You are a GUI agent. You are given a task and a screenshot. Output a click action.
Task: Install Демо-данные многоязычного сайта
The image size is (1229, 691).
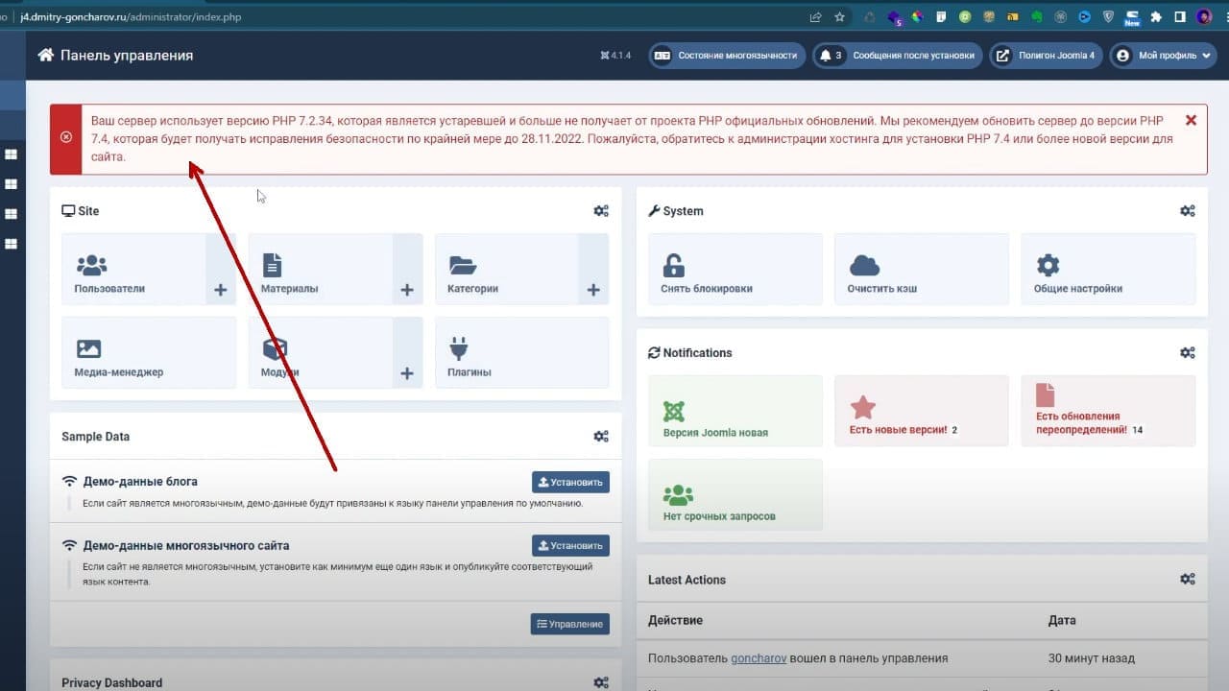tap(570, 546)
